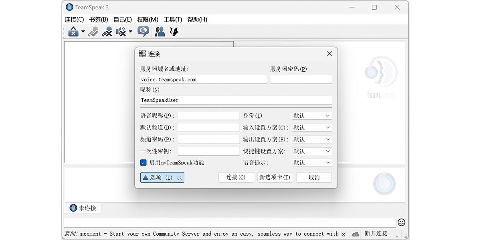Select the 未连接 tab at the bottom
This screenshot has width=481, height=240.
(83, 208)
